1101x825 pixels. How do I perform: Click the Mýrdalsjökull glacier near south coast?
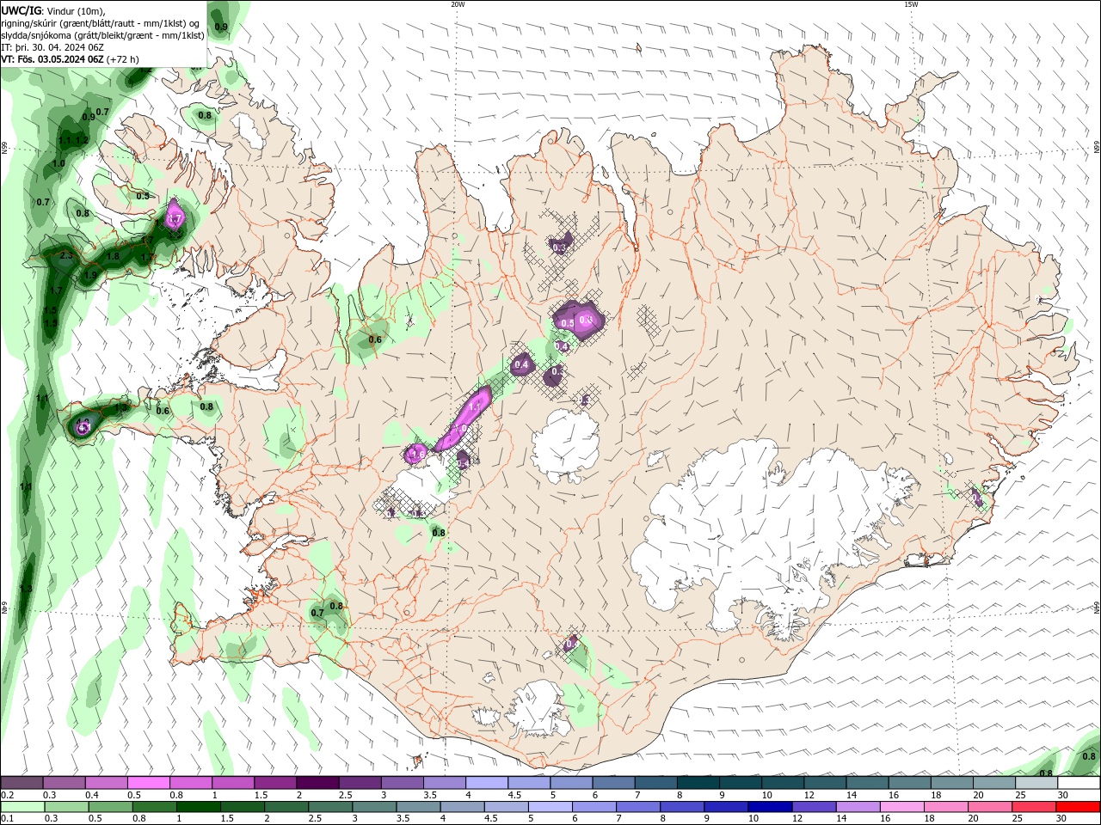[538, 709]
